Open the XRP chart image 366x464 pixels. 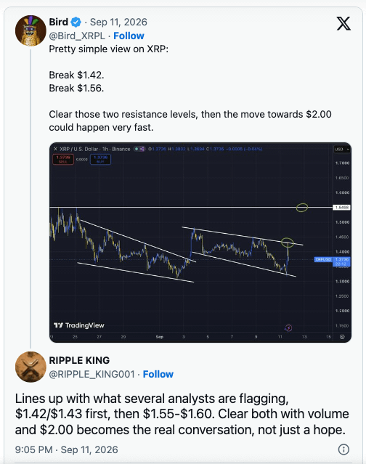200,243
